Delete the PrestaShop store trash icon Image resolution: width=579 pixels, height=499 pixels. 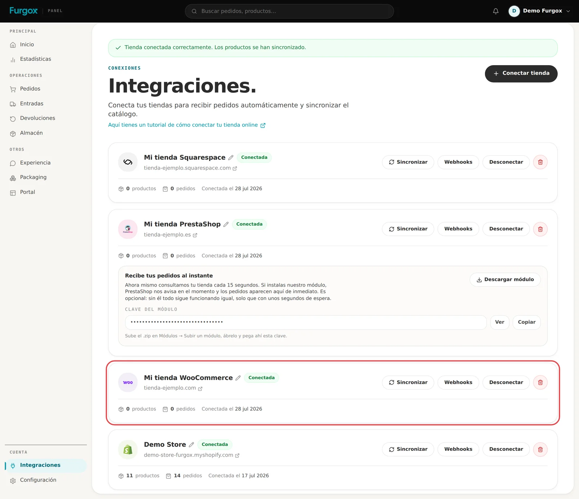(540, 229)
